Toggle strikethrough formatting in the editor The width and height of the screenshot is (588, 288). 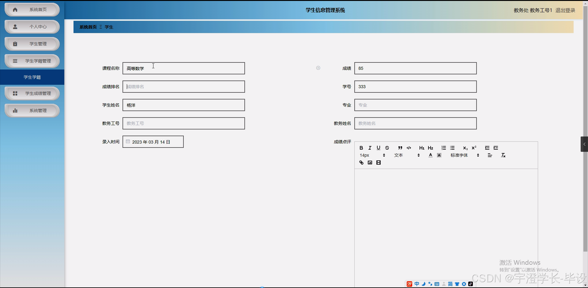pos(387,148)
